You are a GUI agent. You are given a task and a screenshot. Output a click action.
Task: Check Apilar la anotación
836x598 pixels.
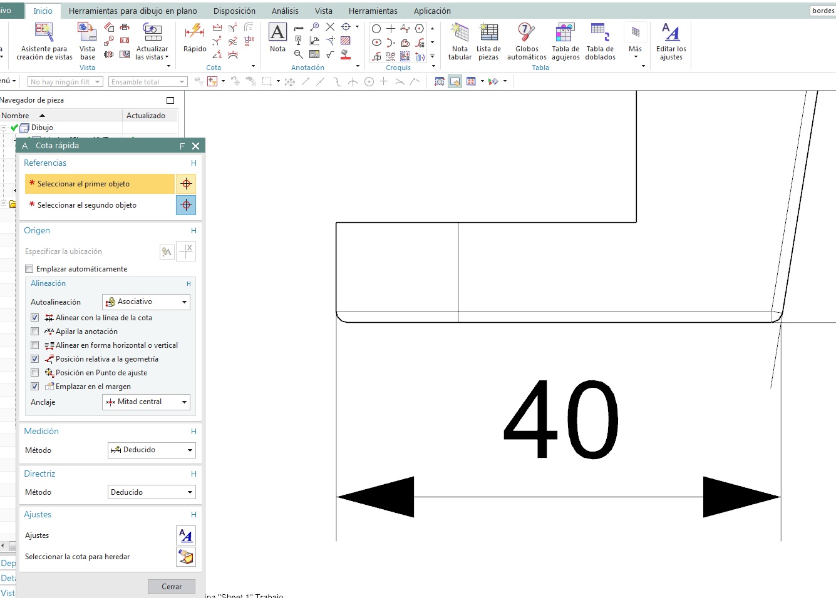(35, 332)
